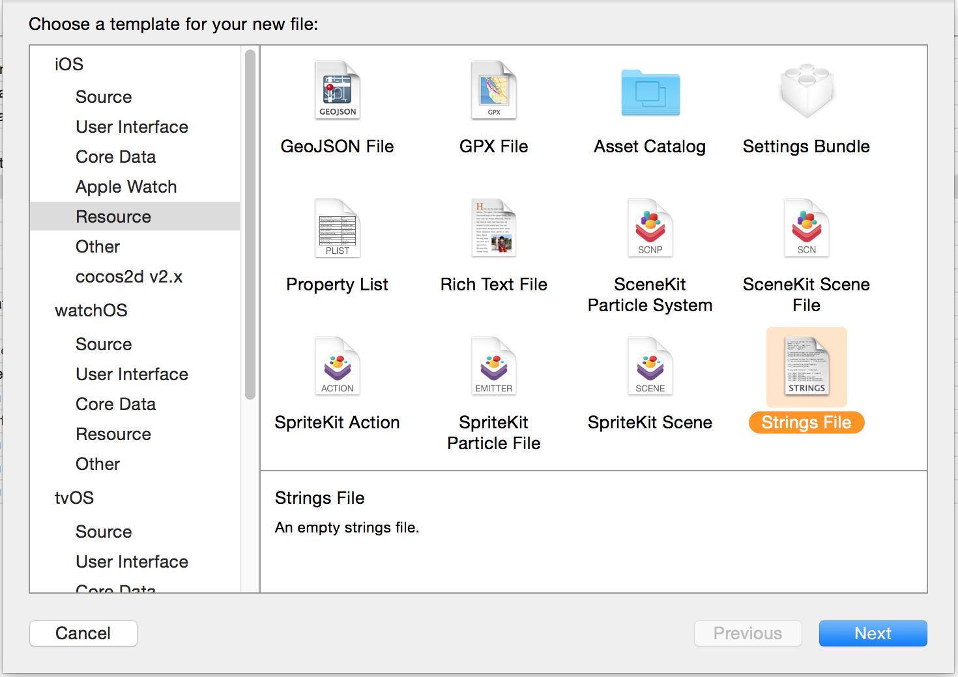The image size is (958, 677).
Task: Click the 'SpriteKit Particle File' label
Action: (x=493, y=433)
